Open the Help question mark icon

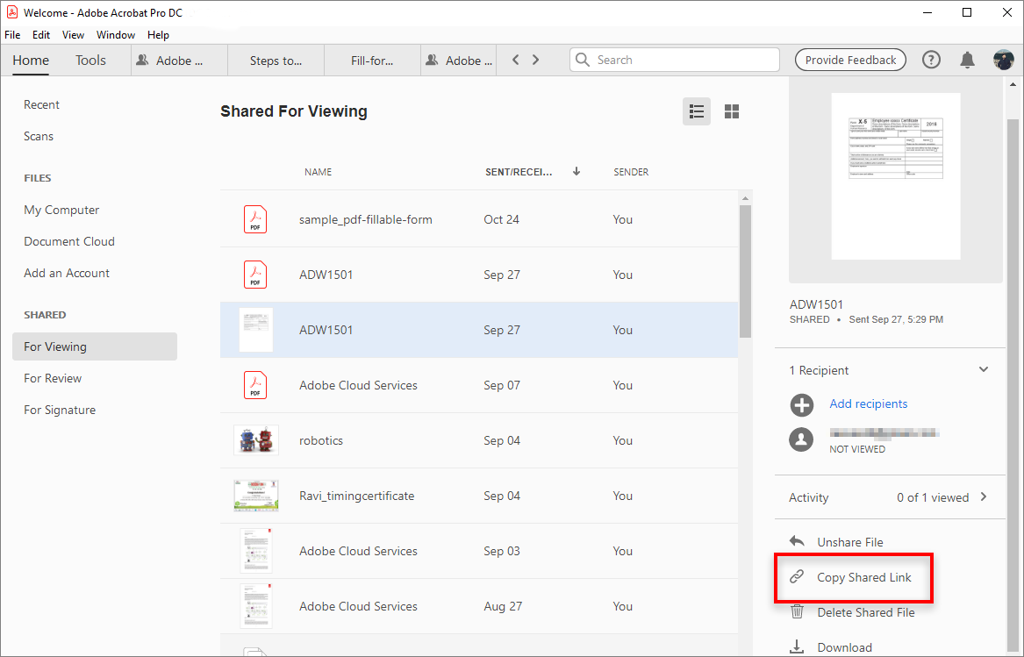click(931, 60)
